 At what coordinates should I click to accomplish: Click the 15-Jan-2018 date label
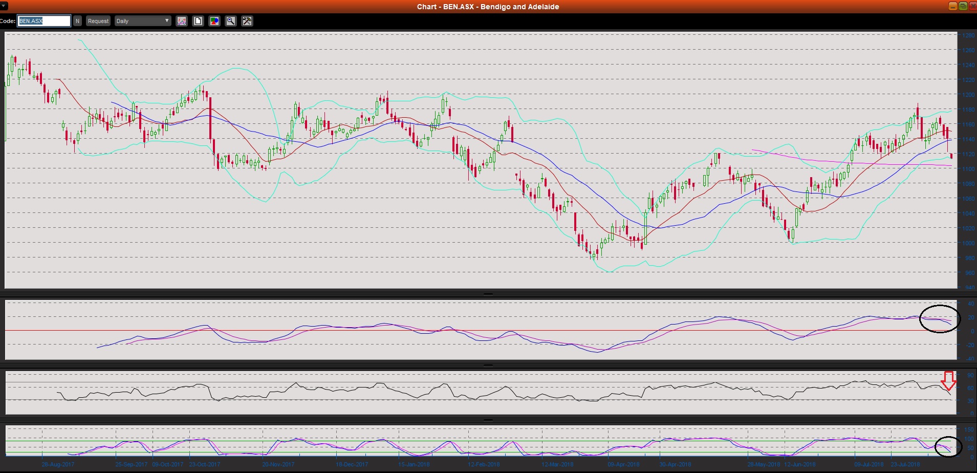click(x=414, y=465)
